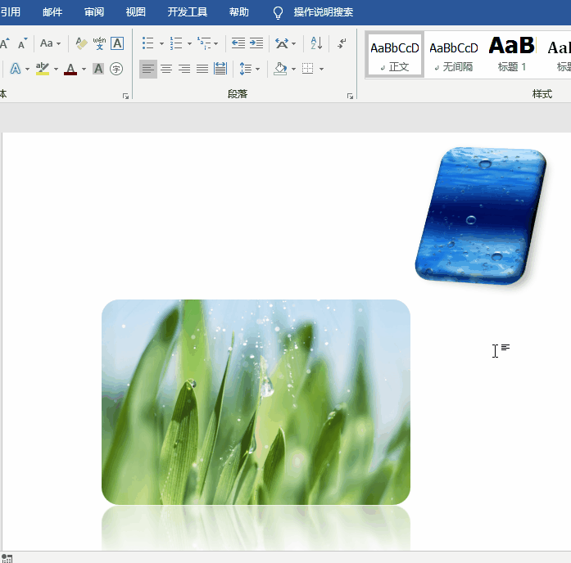Apply the 标题 1 style
This screenshot has width=571, height=563.
click(x=512, y=55)
